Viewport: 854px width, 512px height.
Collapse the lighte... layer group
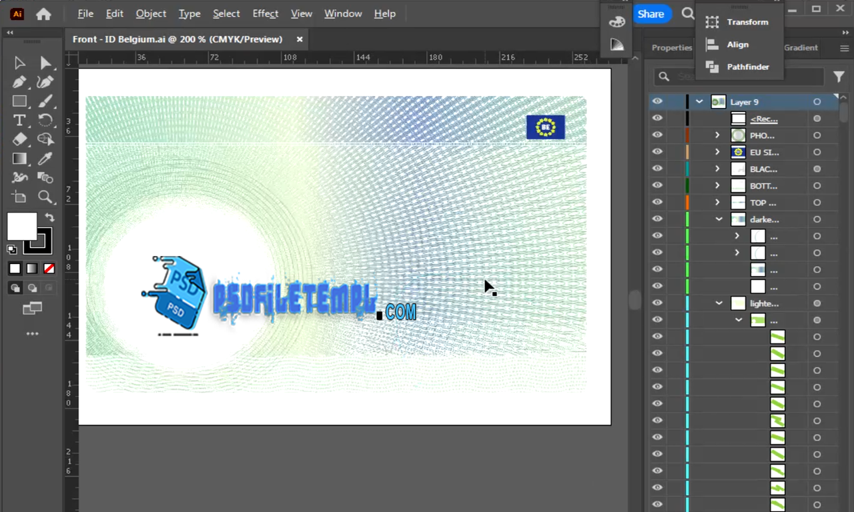point(719,303)
